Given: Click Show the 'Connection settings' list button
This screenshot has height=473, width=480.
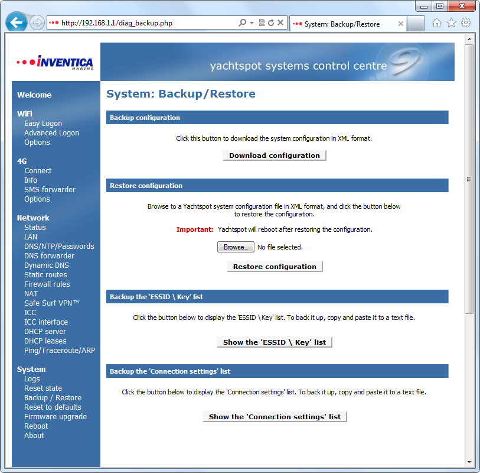Looking at the screenshot, I should (275, 417).
